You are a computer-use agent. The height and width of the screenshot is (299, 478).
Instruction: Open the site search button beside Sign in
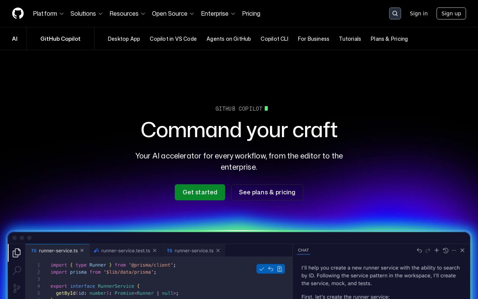tap(395, 13)
